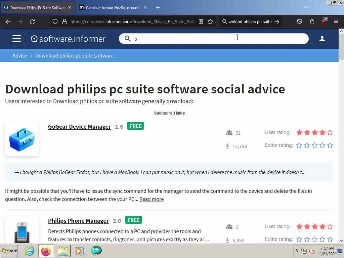Screen dimensions: 344x258
Task: Open GoGear Device Manager link
Action: [x=79, y=127]
